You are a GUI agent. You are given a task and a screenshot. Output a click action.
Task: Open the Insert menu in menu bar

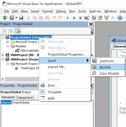(35, 11)
